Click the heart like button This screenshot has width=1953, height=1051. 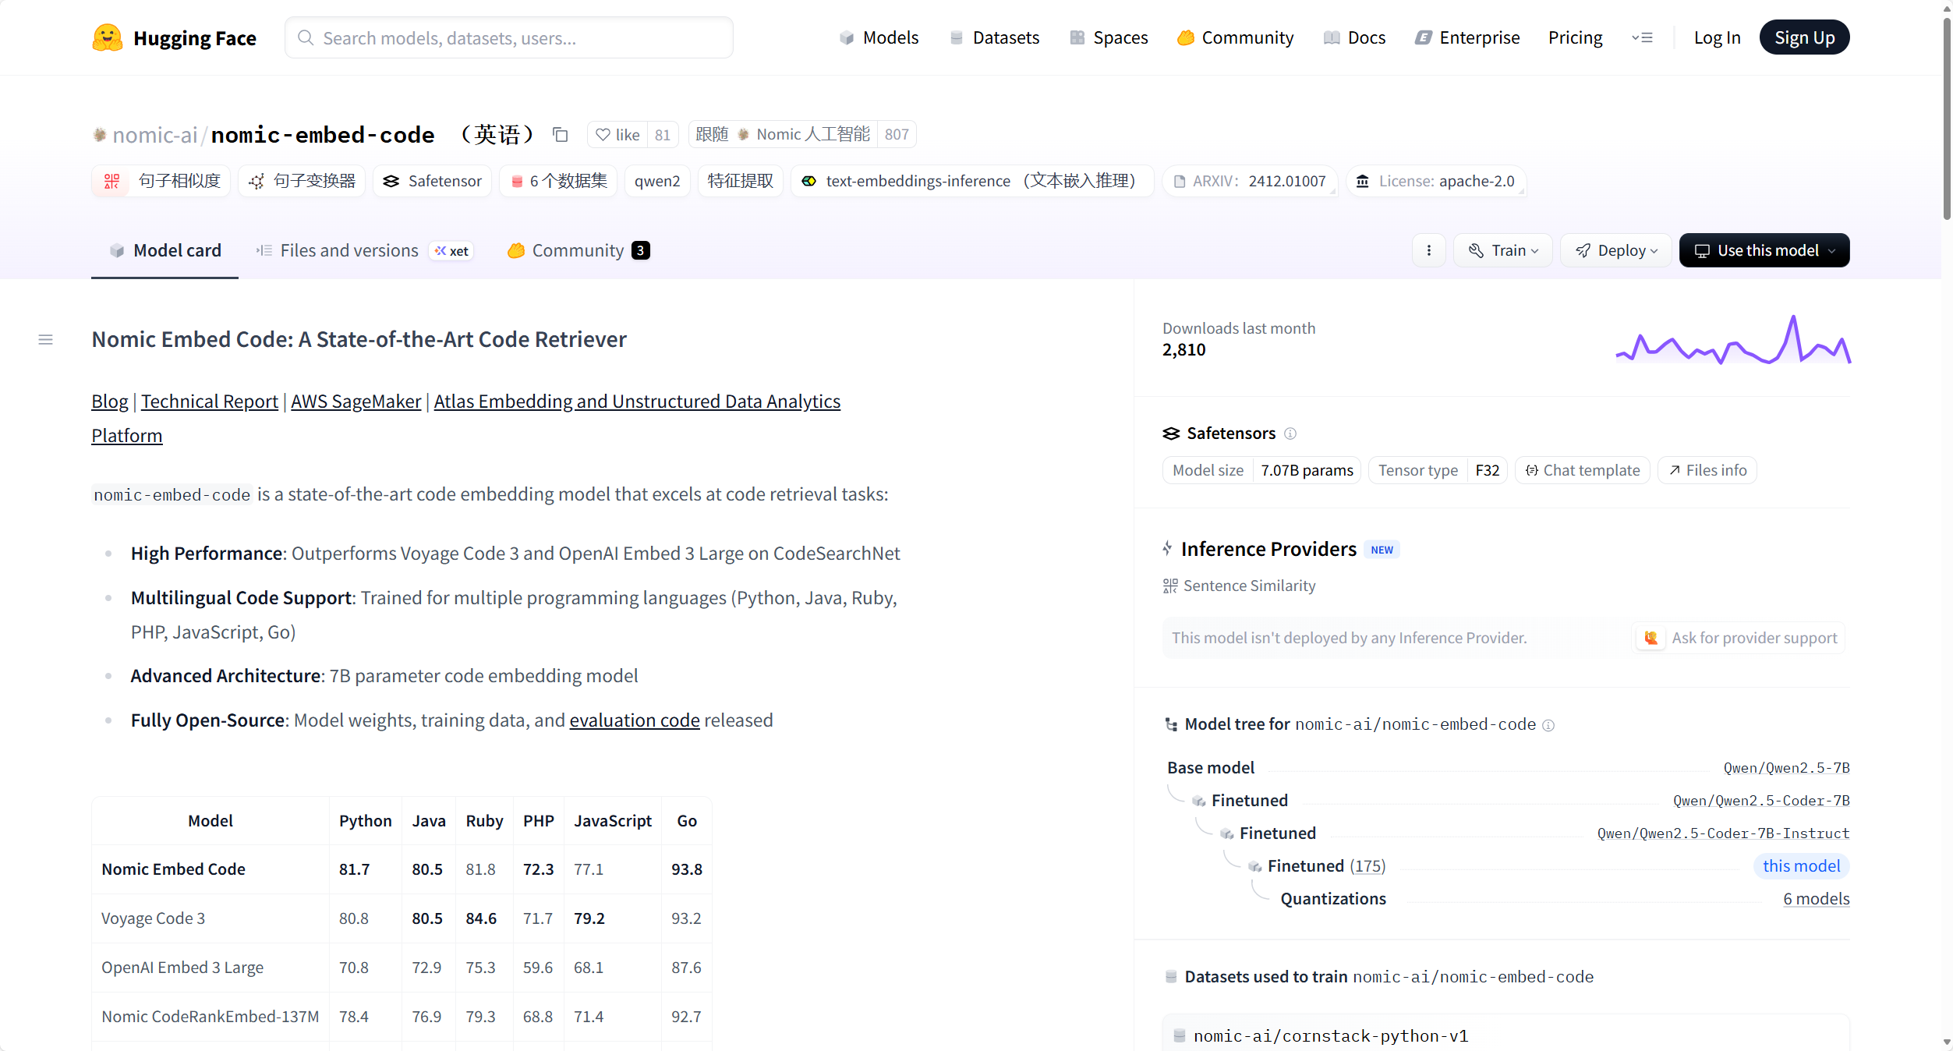(x=617, y=135)
